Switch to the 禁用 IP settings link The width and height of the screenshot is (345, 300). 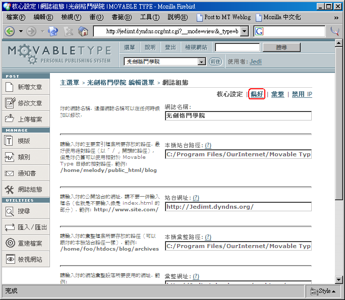(302, 94)
